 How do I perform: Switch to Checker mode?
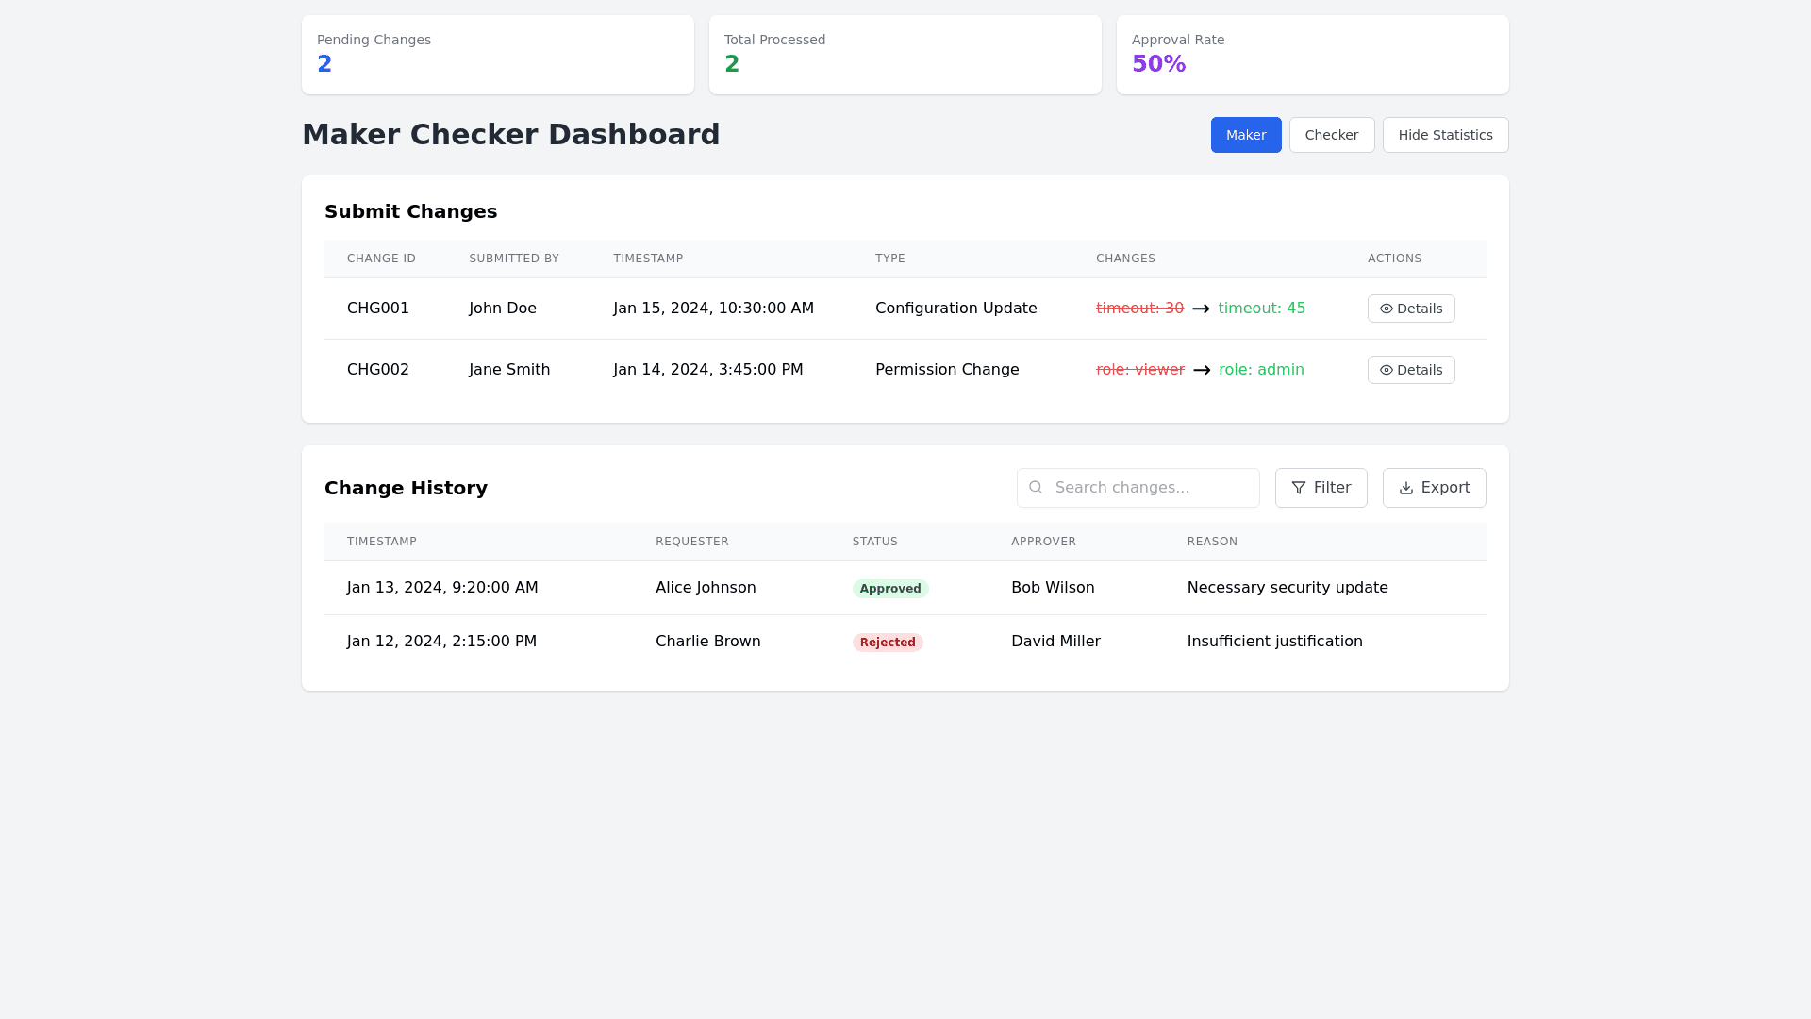pos(1331,135)
